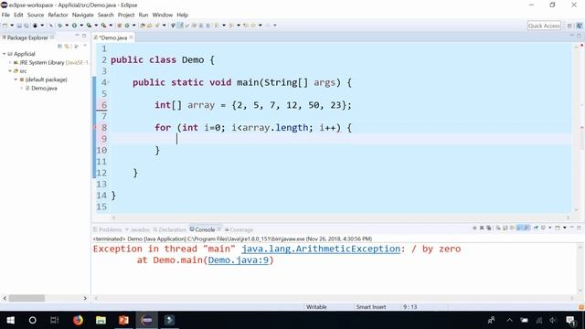Screen dimensions: 585x329
Task: Toggle Pin Console icon
Action: (536, 228)
